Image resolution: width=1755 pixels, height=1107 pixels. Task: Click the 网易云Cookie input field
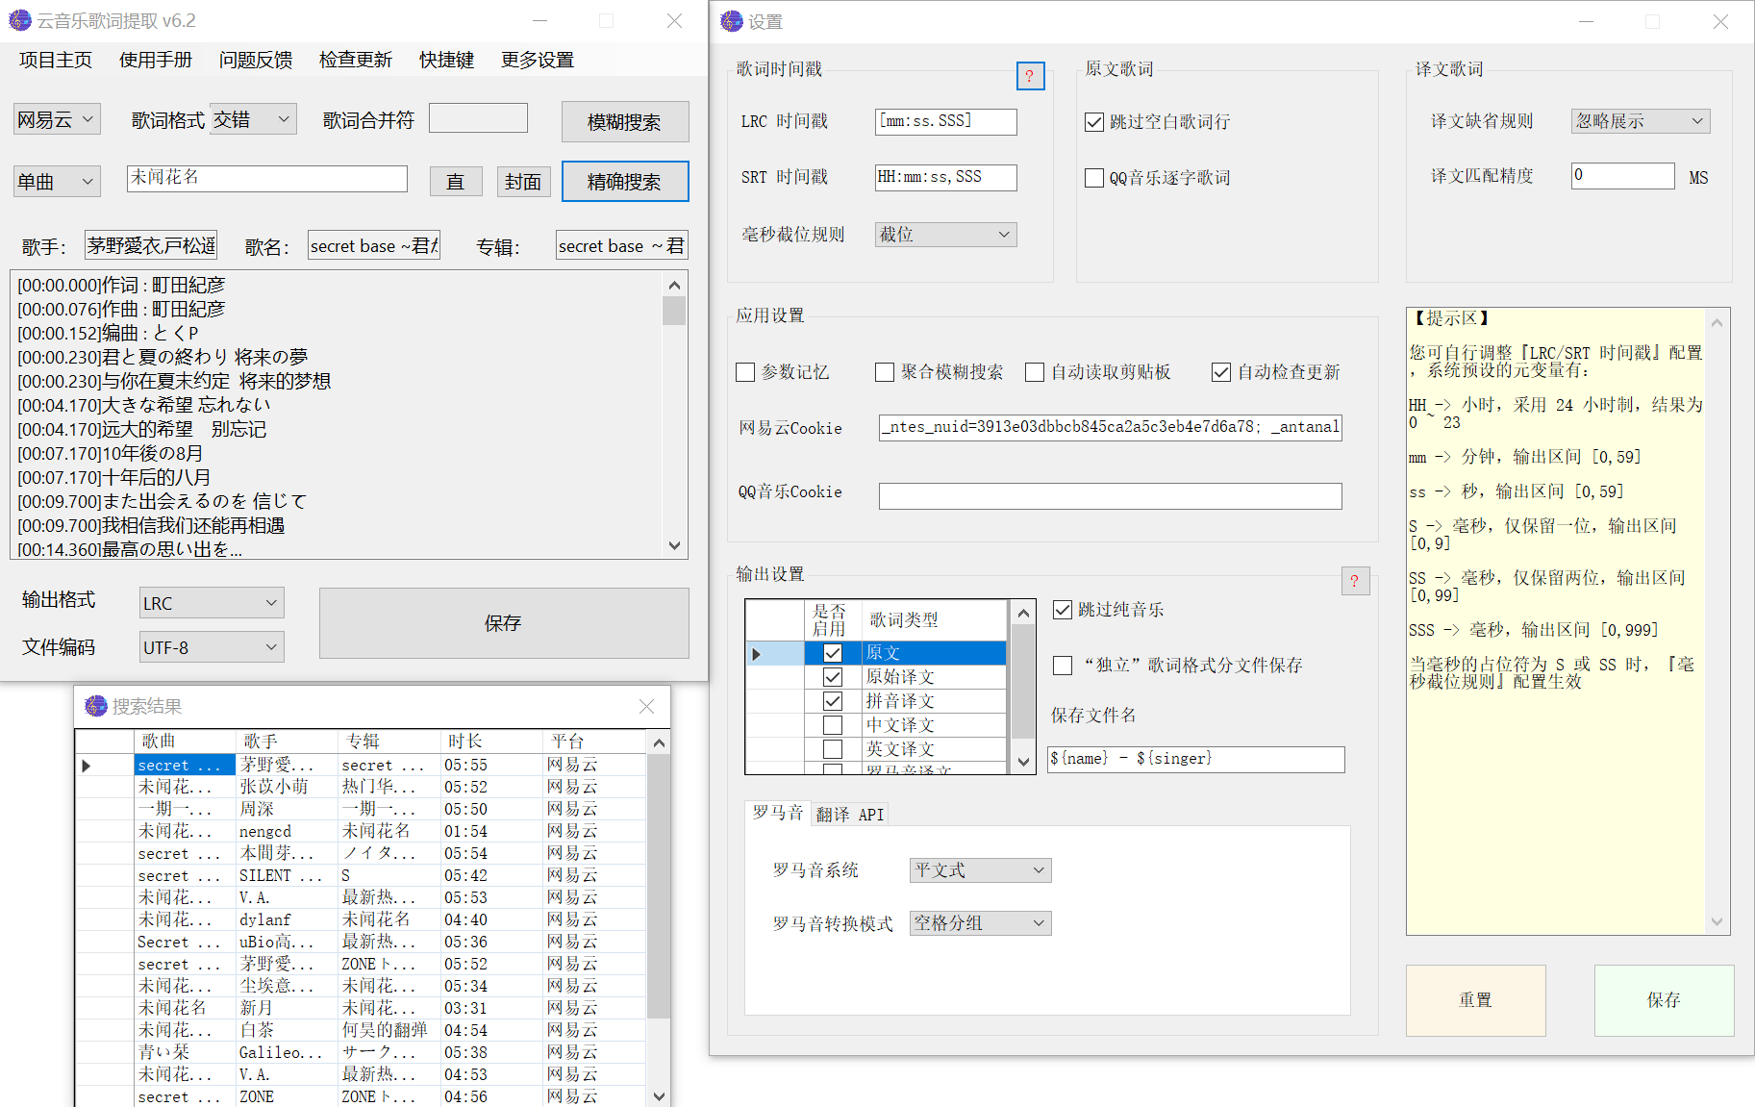(x=1111, y=427)
